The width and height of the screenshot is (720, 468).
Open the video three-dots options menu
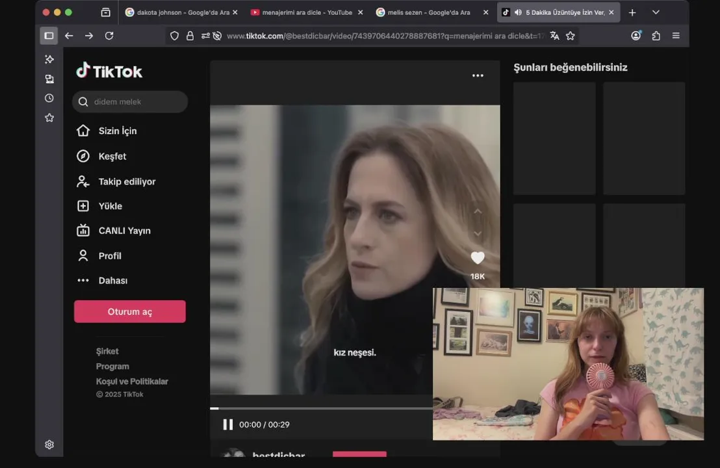(x=478, y=76)
